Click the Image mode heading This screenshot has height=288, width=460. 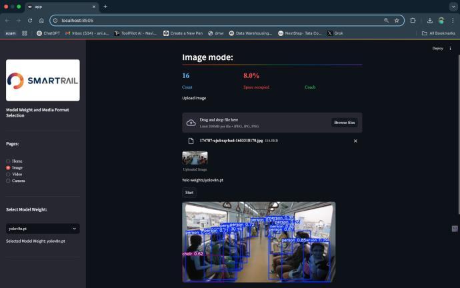coord(207,57)
